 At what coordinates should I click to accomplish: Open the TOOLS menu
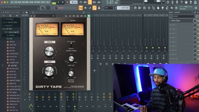tap(43, 2)
